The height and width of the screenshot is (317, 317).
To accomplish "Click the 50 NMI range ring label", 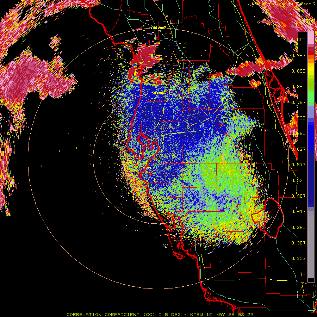I will click(x=158, y=93).
